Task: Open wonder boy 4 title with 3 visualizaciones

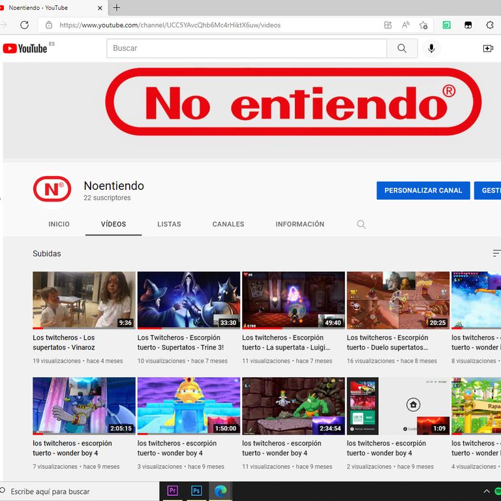Action: 177,448
